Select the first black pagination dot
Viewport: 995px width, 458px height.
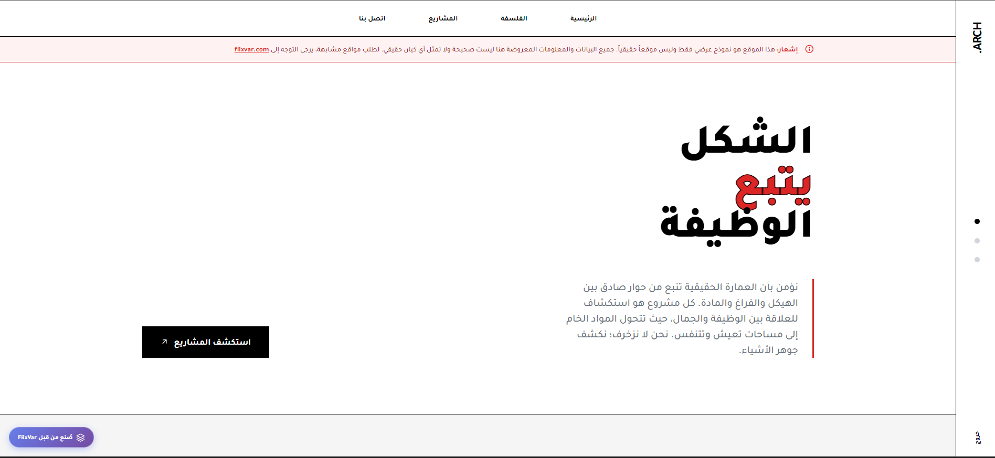pos(977,221)
